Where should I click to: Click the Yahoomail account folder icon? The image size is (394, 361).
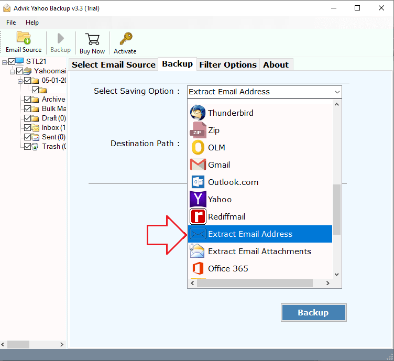(27, 71)
